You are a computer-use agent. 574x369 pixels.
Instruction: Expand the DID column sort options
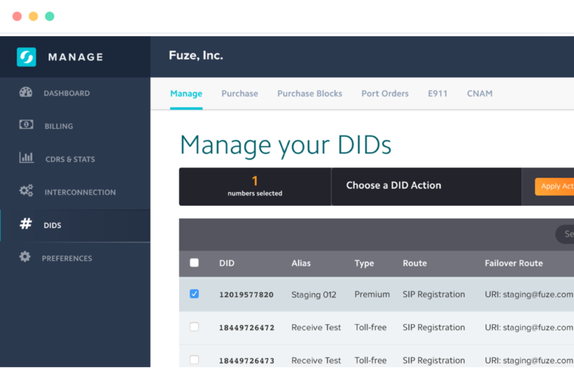click(x=226, y=263)
